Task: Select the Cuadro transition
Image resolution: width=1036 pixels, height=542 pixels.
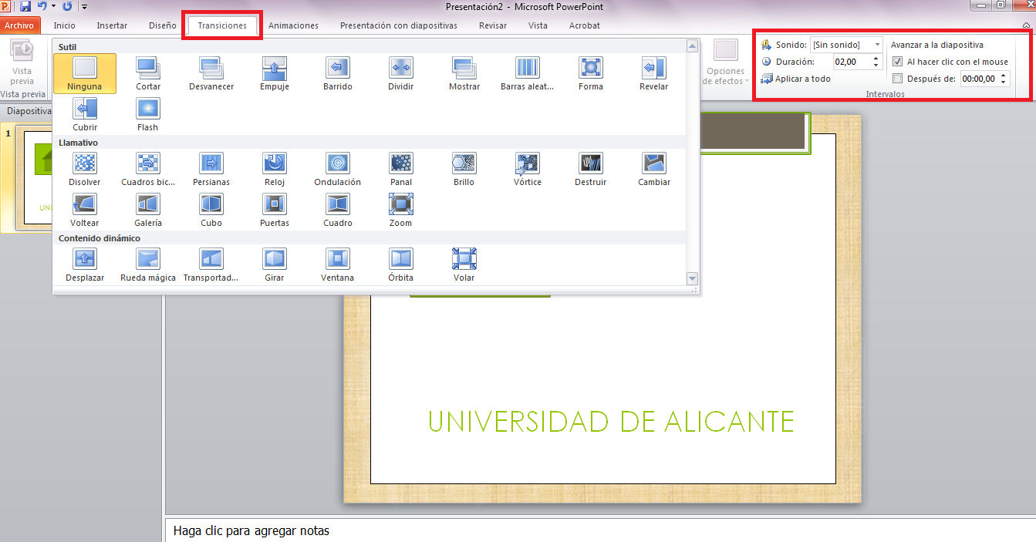Action: [x=338, y=210]
